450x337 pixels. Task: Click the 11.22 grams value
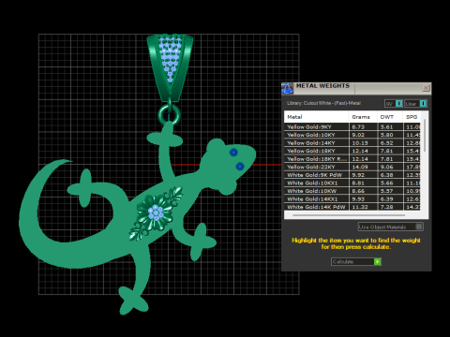point(360,207)
